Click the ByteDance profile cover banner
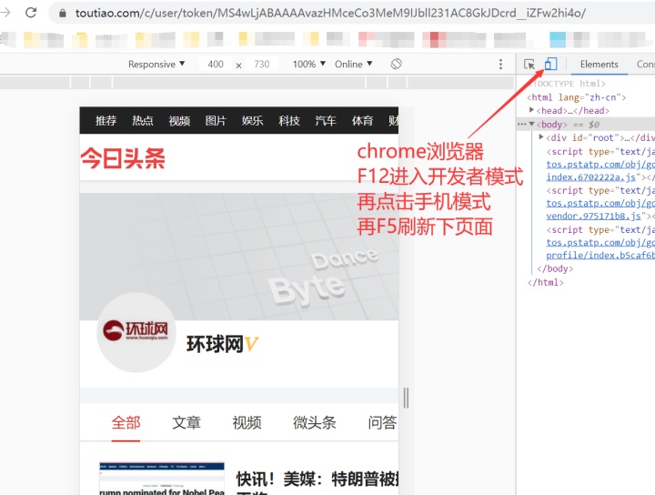Image resolution: width=655 pixels, height=495 pixels. [x=239, y=257]
